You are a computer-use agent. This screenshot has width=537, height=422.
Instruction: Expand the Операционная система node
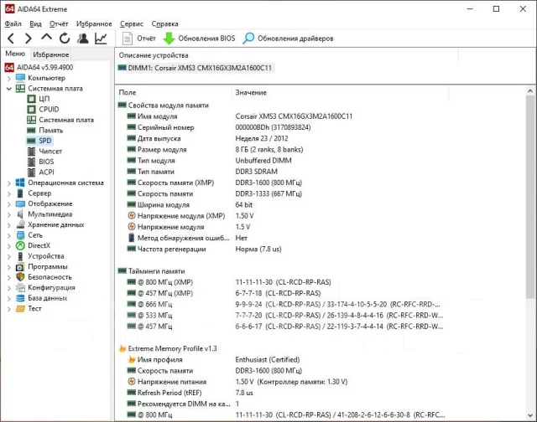click(x=9, y=183)
